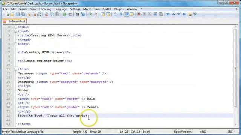Close document with the menu bar X
This screenshot has height=135, width=241.
236,9
